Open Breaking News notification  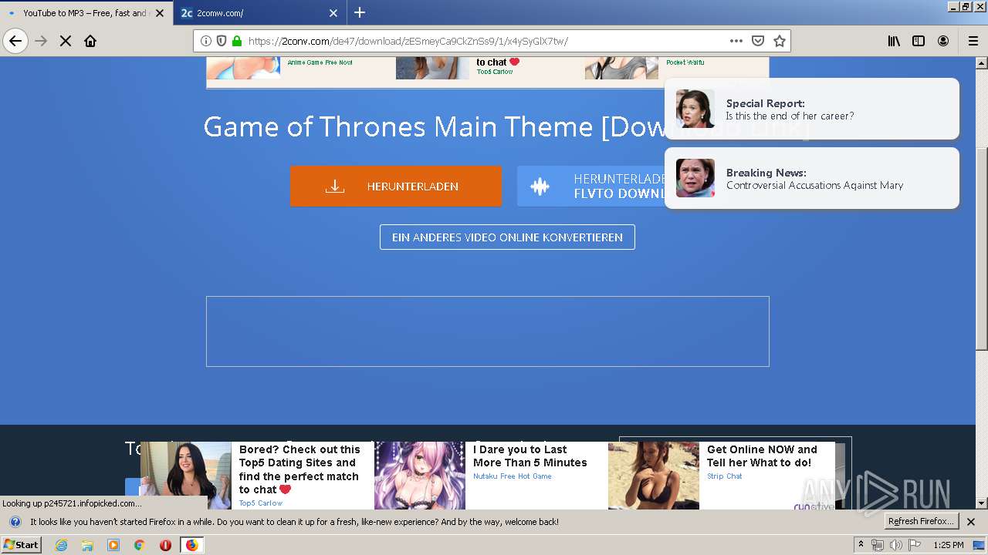(812, 178)
